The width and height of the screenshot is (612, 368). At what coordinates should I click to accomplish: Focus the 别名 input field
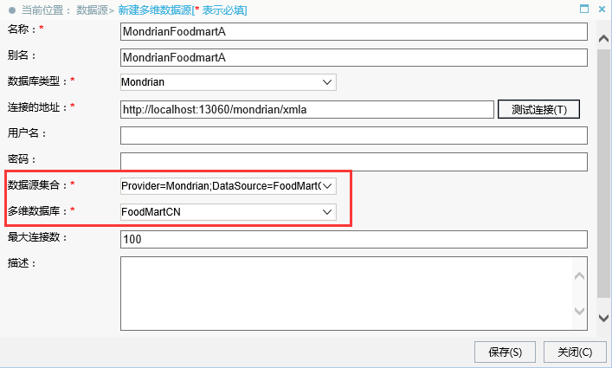pyautogui.click(x=354, y=57)
